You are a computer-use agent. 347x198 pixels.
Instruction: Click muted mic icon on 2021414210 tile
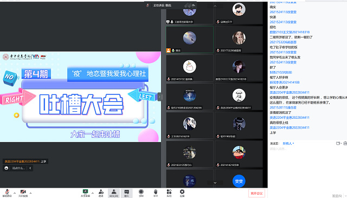[218, 165]
